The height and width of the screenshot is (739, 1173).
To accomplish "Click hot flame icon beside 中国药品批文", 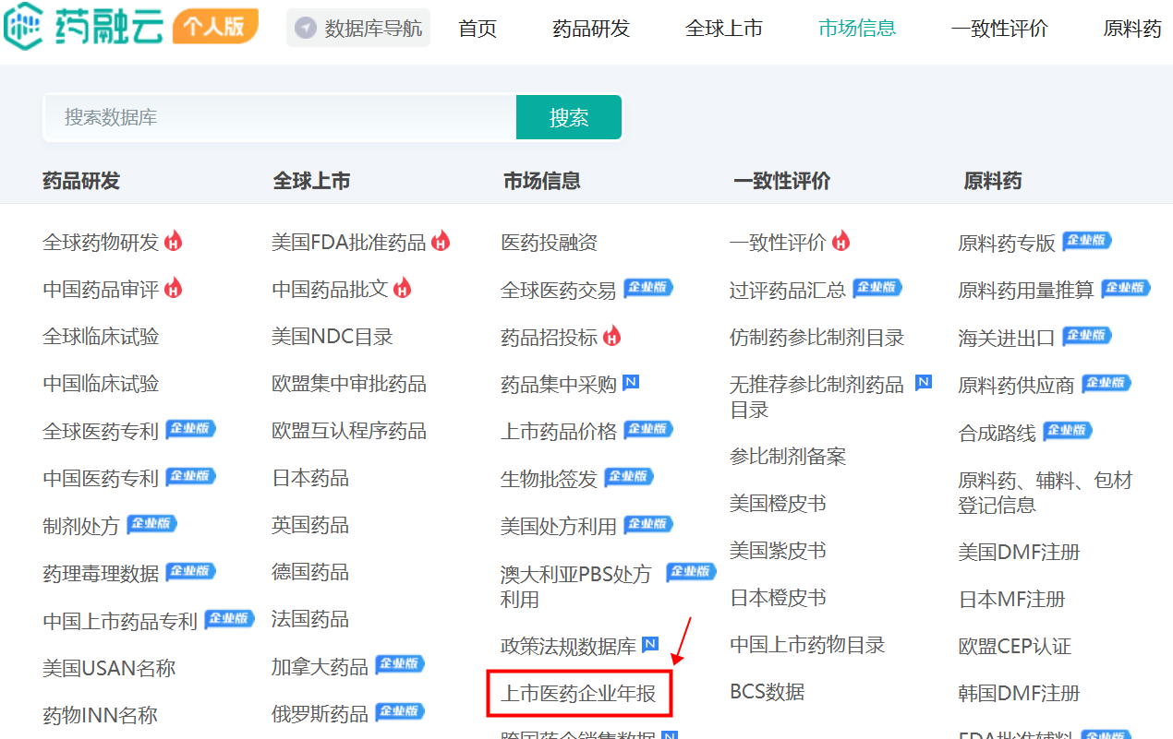I will pyautogui.click(x=402, y=289).
